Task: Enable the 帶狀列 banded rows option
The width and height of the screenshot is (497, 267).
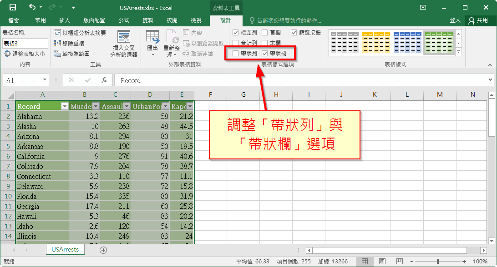Action: tap(236, 53)
